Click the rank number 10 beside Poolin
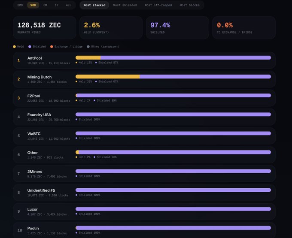The width and height of the screenshot is (292, 238). (x=20, y=231)
